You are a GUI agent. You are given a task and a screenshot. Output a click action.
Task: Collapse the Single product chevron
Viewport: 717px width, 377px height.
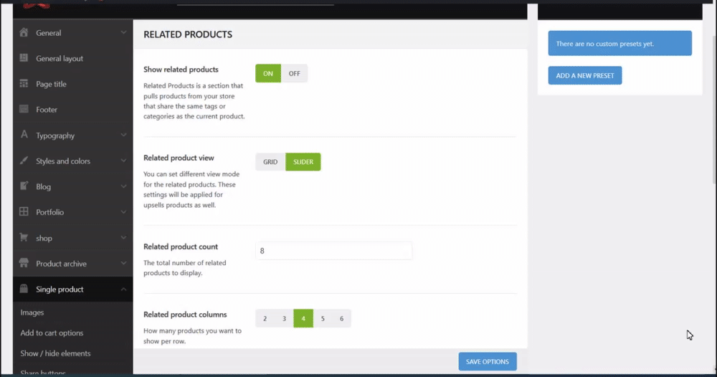coord(123,289)
